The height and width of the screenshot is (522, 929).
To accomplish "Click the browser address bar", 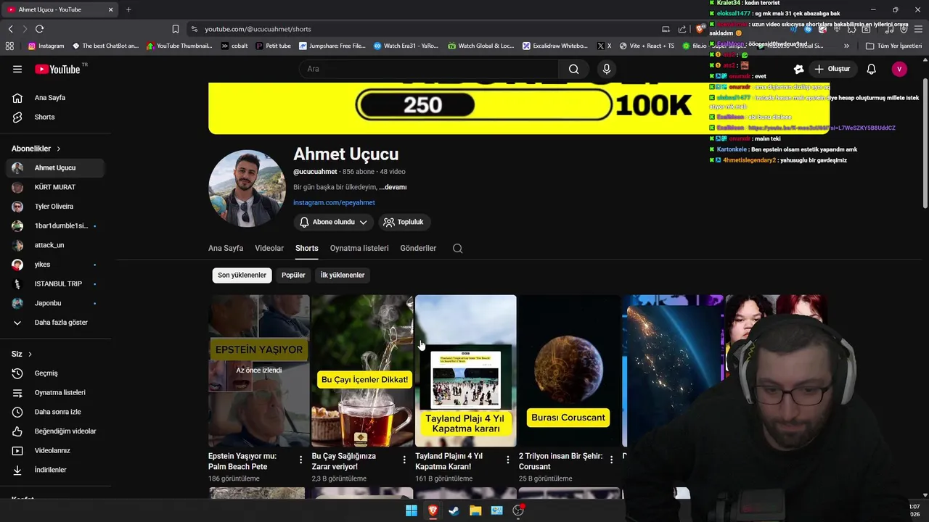I will (421, 29).
